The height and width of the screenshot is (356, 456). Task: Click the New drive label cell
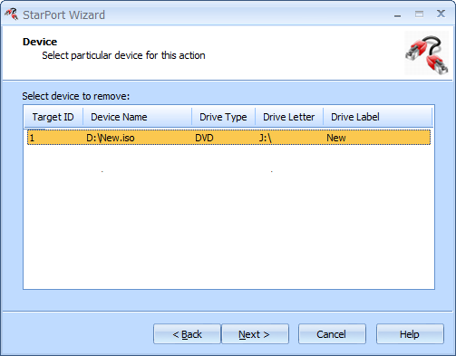(x=336, y=138)
